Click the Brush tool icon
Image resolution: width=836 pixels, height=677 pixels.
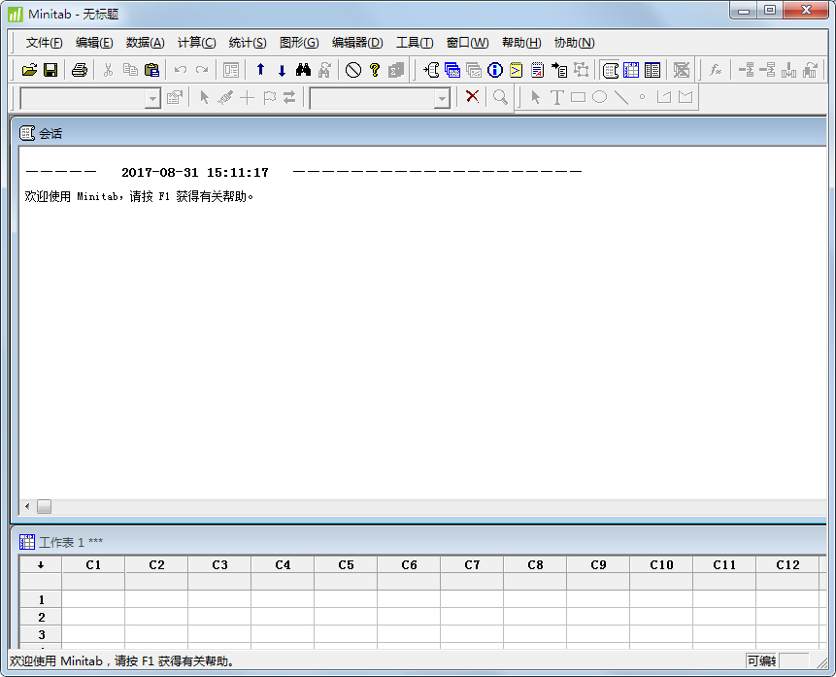tap(225, 98)
